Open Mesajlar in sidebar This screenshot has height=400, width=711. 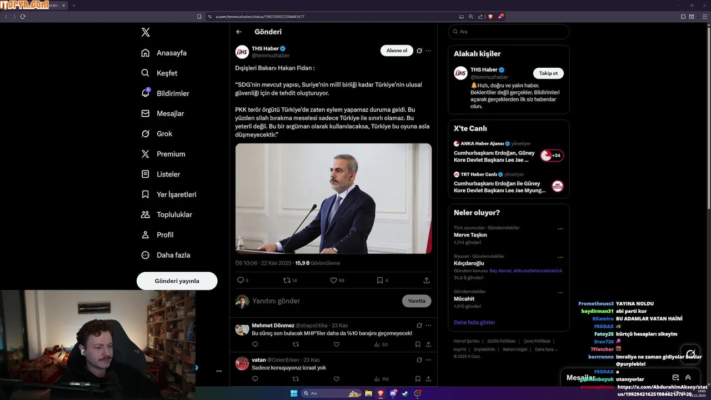[162, 113]
